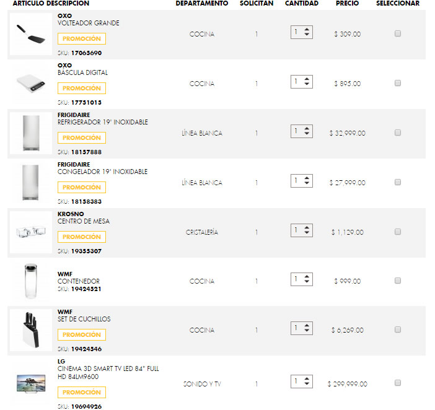Click the OXO Volteador Grande spatula image

tap(31, 34)
